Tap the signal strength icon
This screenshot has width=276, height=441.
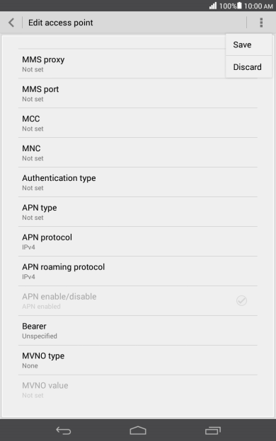213,6
